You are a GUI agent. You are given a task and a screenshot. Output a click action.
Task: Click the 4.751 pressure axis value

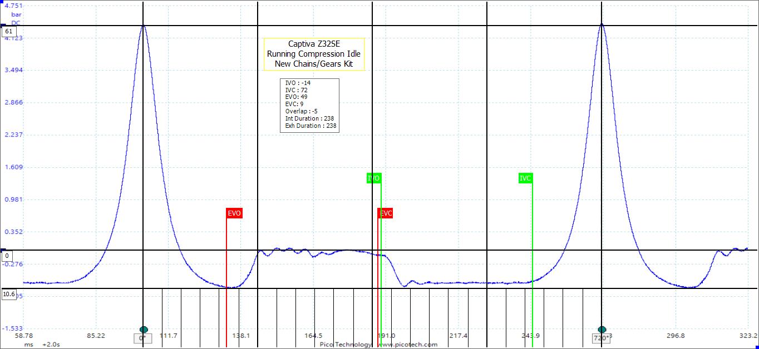pos(13,6)
